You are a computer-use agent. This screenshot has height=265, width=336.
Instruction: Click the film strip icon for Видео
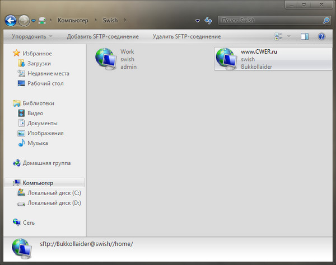[x=21, y=113]
